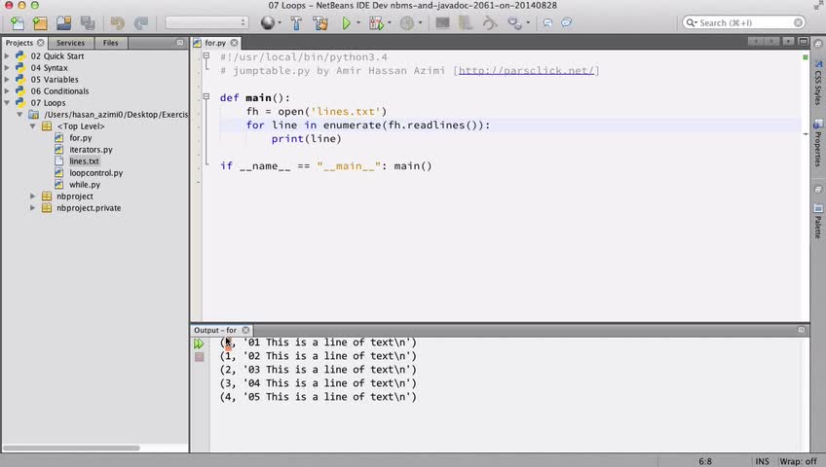
Task: Click the Undo arrow icon
Action: [x=117, y=22]
